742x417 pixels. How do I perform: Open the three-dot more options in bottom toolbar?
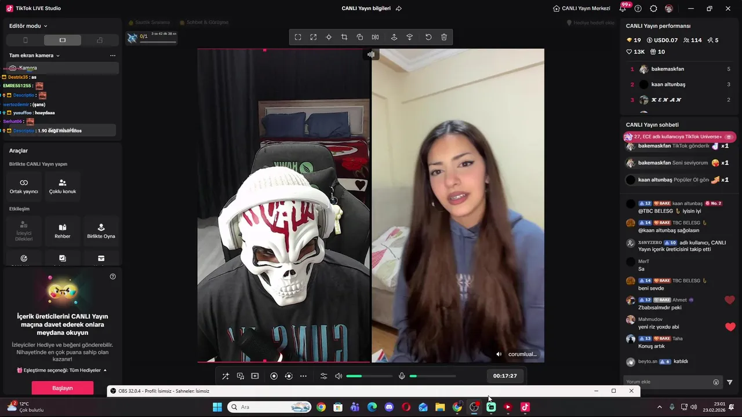[303, 376]
